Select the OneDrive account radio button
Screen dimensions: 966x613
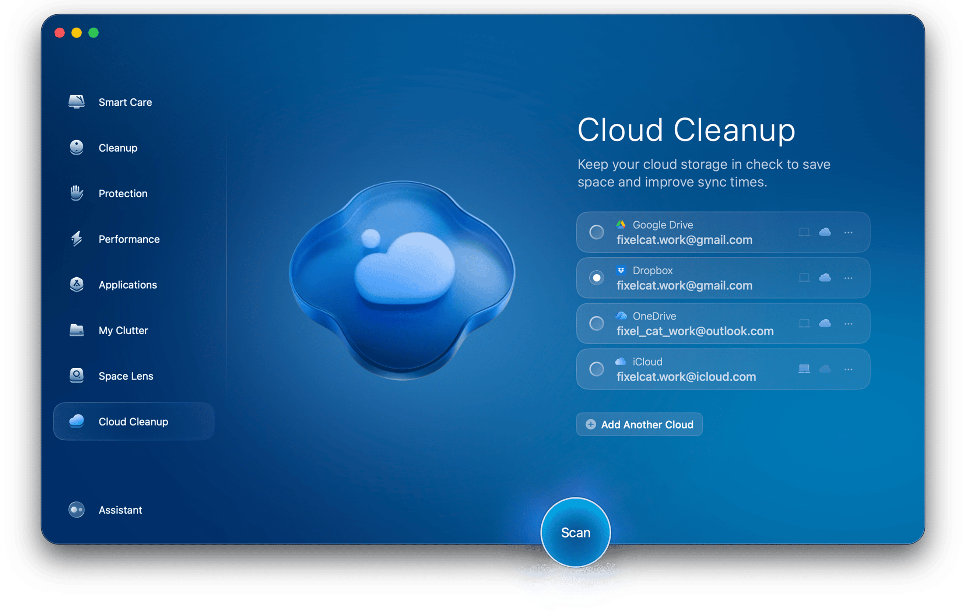(597, 323)
